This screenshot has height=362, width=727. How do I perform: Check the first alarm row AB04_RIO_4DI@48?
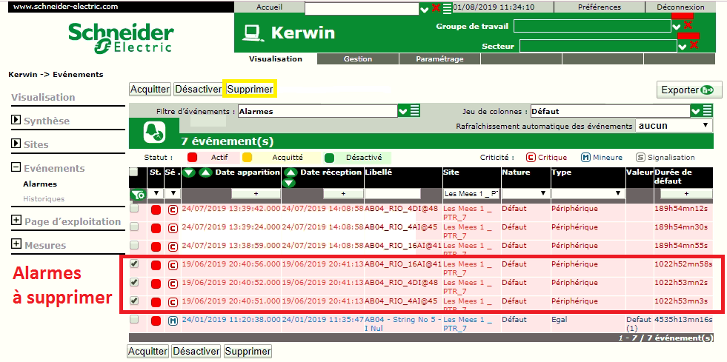[133, 209]
